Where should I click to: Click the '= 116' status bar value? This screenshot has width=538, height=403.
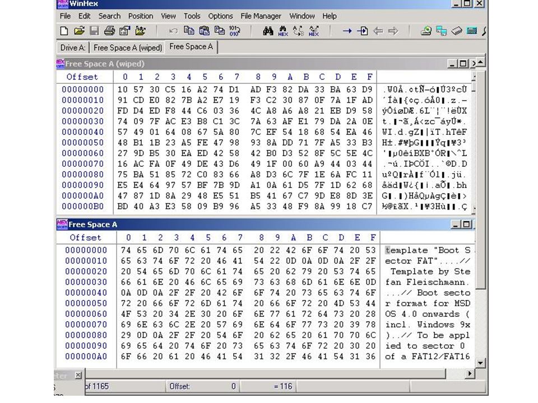pyautogui.click(x=283, y=386)
